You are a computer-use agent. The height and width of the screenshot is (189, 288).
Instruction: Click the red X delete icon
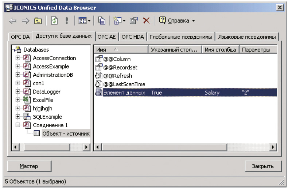(x=146, y=20)
